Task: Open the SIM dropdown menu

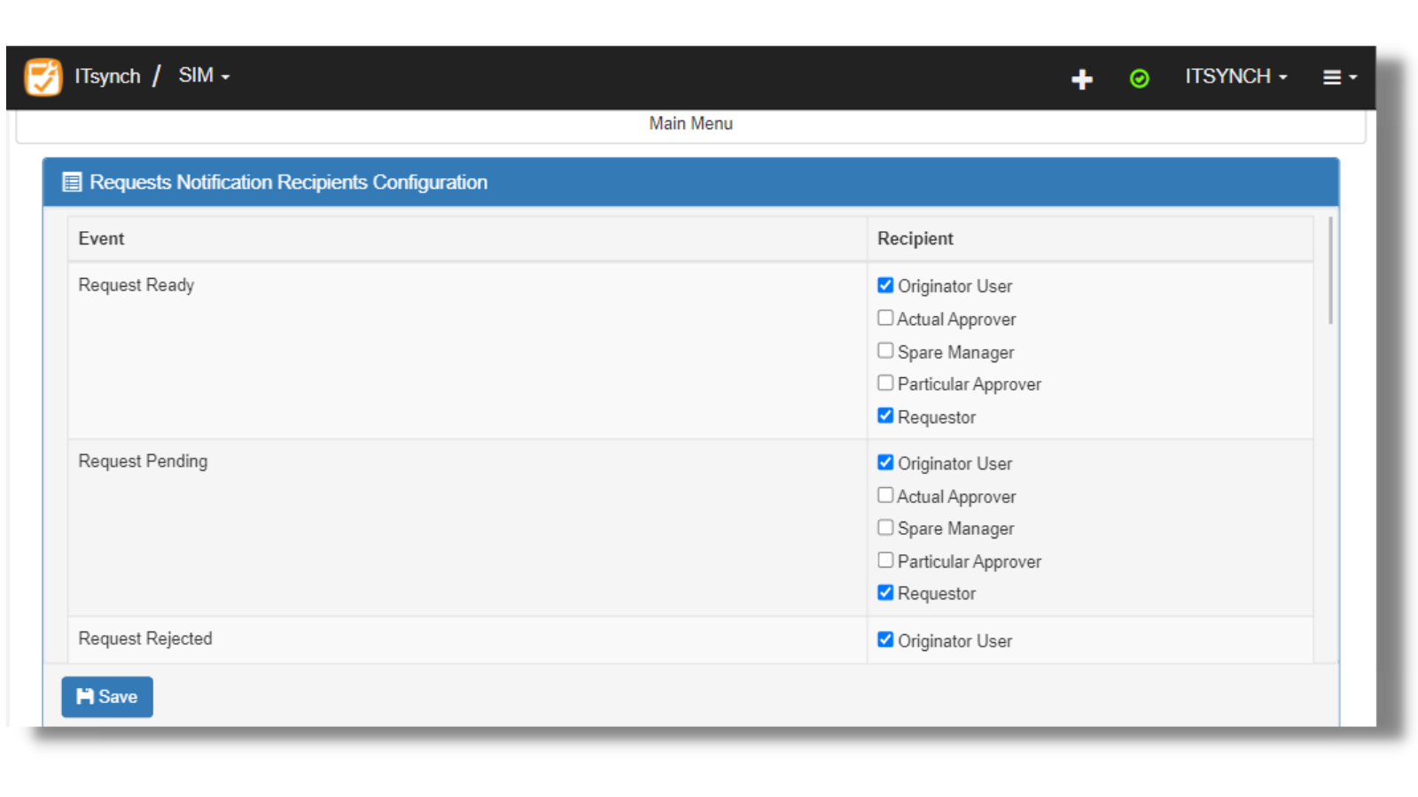Action: point(202,76)
